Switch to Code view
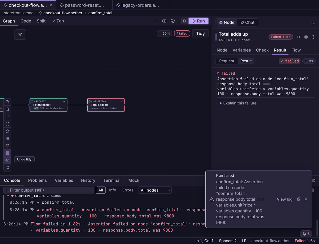Screen dimensions: 319x244 [x=26, y=21]
